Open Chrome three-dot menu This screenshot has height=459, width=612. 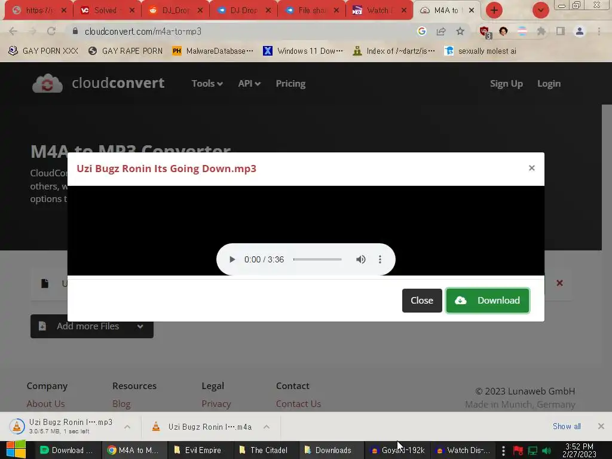(x=599, y=31)
